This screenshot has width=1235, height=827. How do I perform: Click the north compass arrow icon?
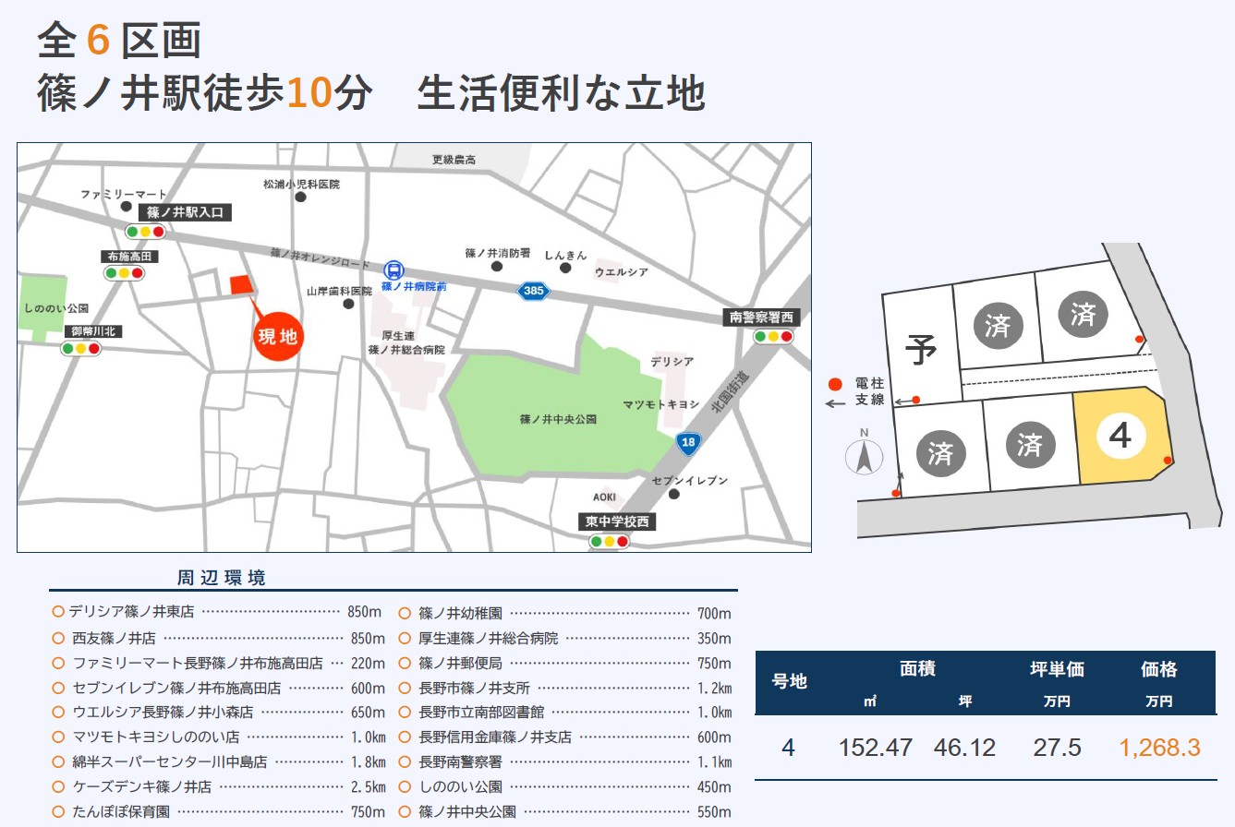(865, 456)
